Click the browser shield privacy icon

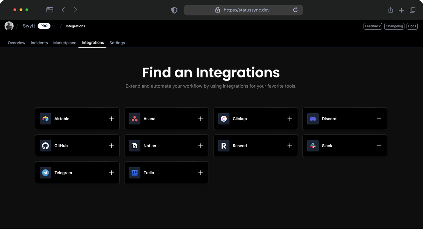tap(174, 10)
